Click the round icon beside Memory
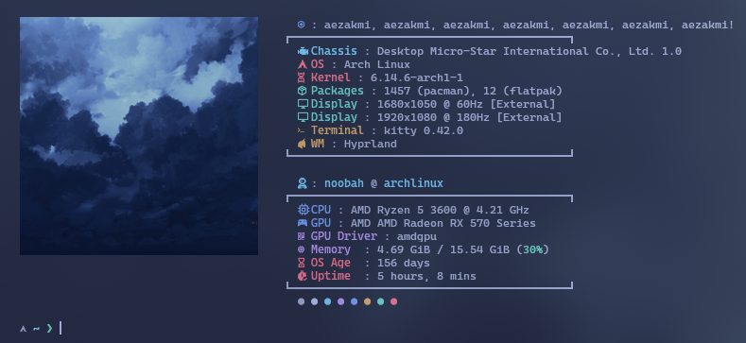This screenshot has width=746, height=343. click(x=302, y=249)
